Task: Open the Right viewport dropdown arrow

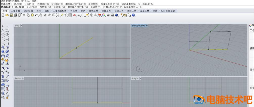Action: (140, 79)
